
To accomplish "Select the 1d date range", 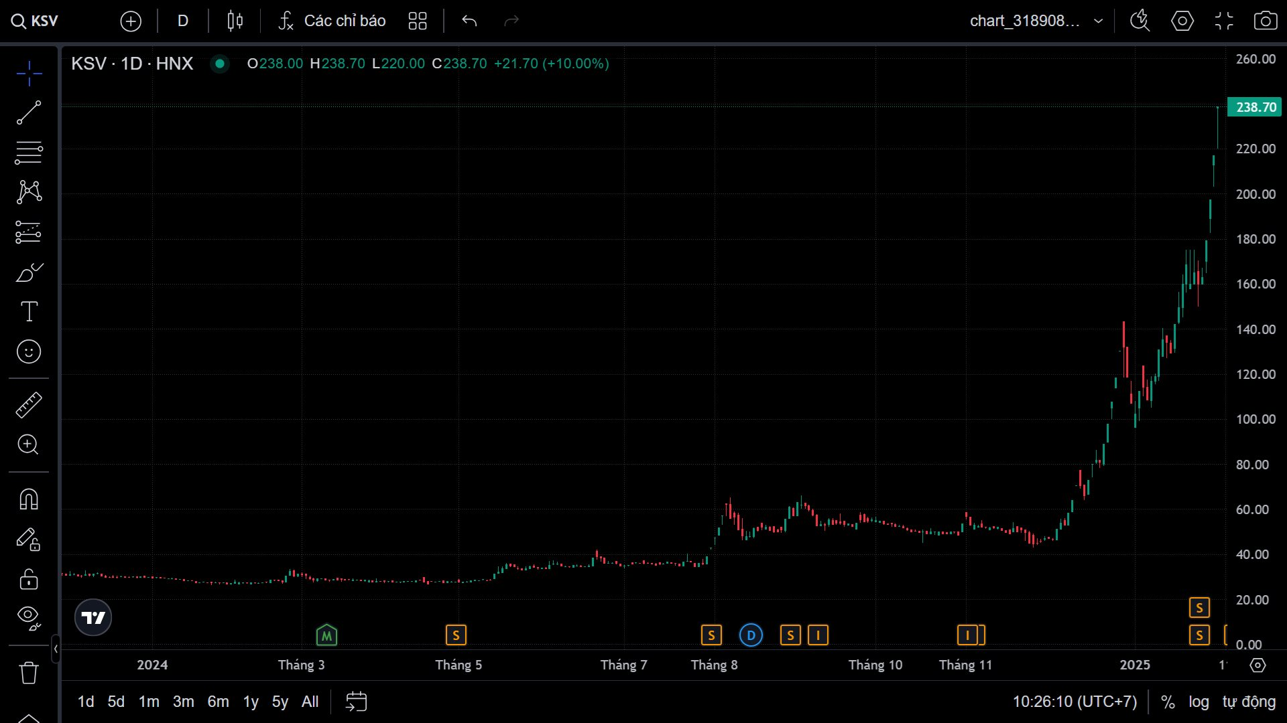I will pyautogui.click(x=86, y=702).
